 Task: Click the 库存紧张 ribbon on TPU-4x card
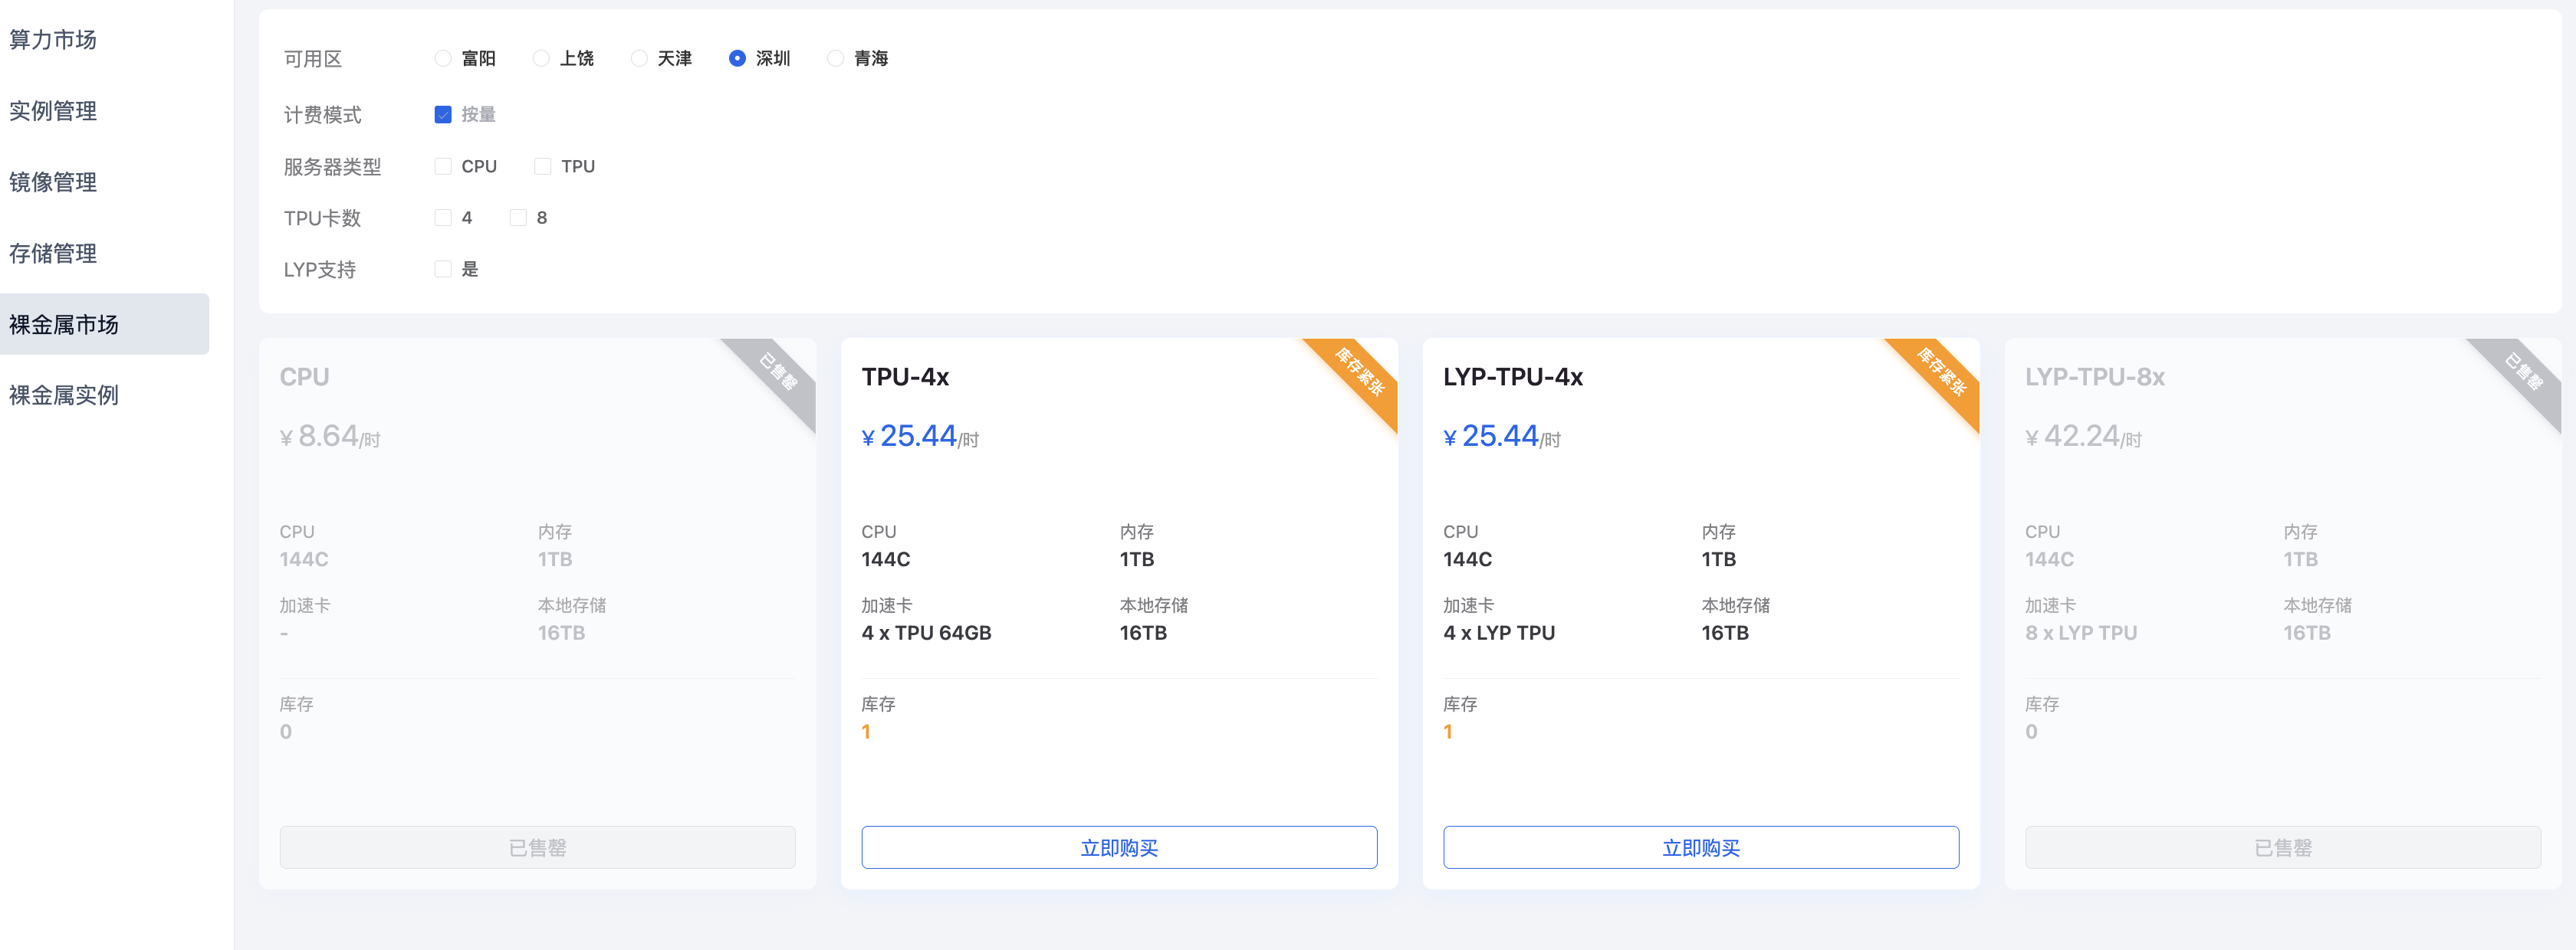tap(1360, 372)
